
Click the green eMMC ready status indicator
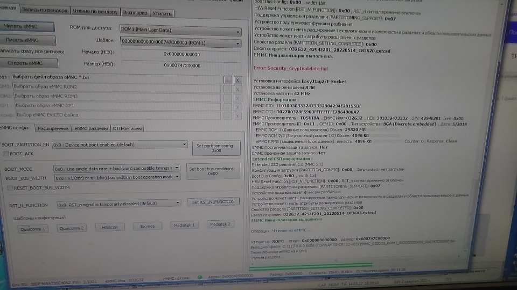point(200,278)
